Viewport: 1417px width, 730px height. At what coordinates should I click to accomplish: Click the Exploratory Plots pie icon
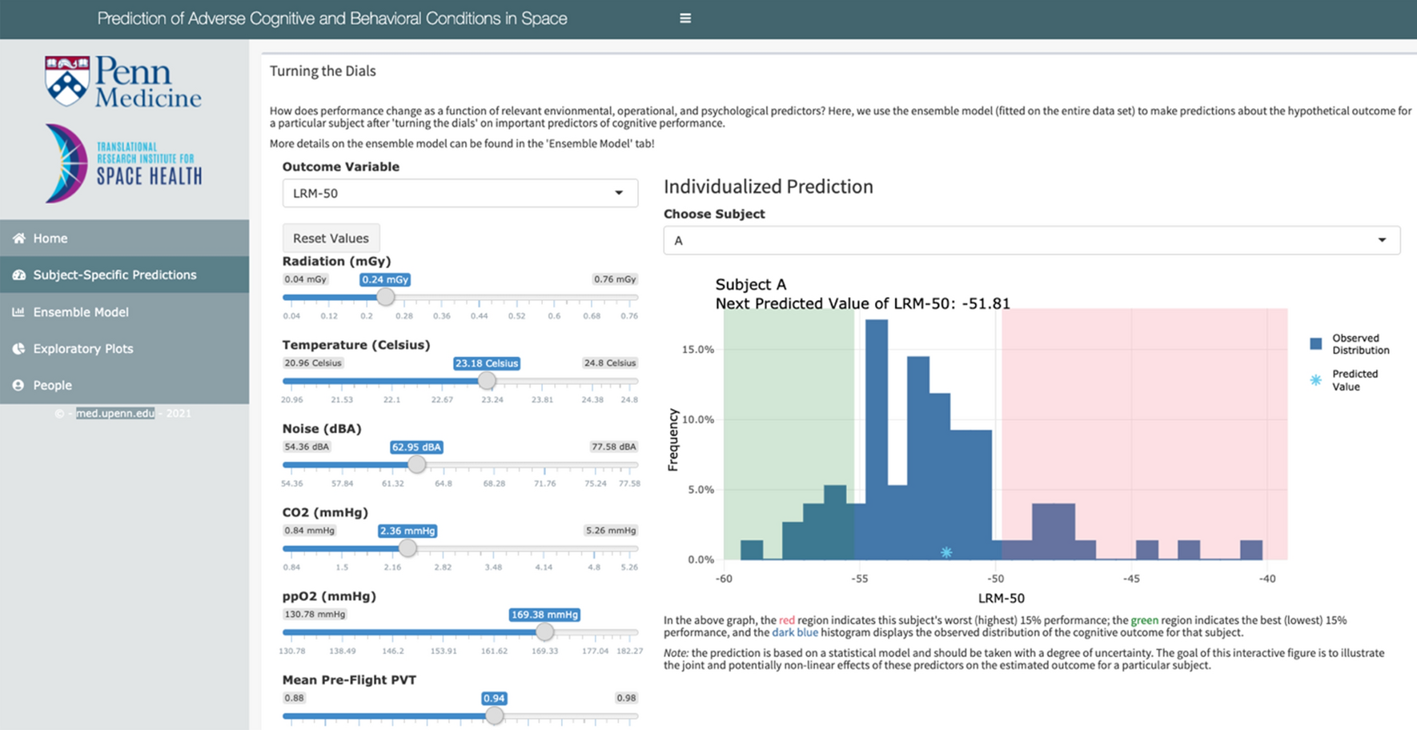(x=19, y=349)
